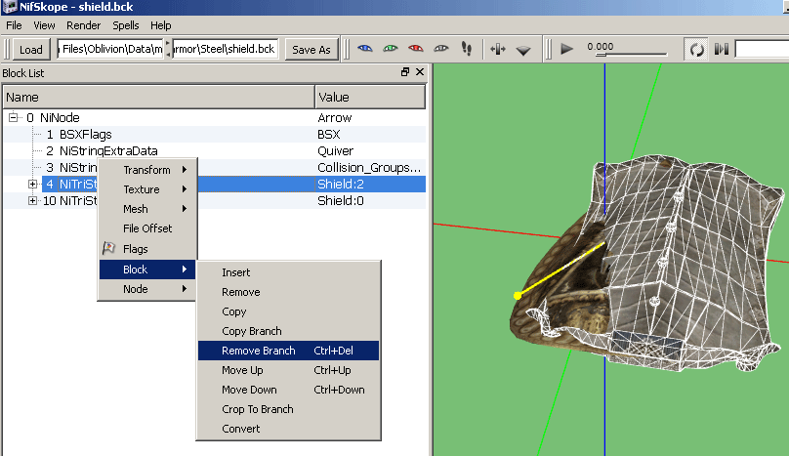
Task: Expand block 4 NiTriStrips
Action: [32, 185]
